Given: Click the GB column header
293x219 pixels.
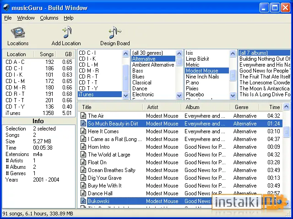Looking at the screenshot, I should [65, 54].
